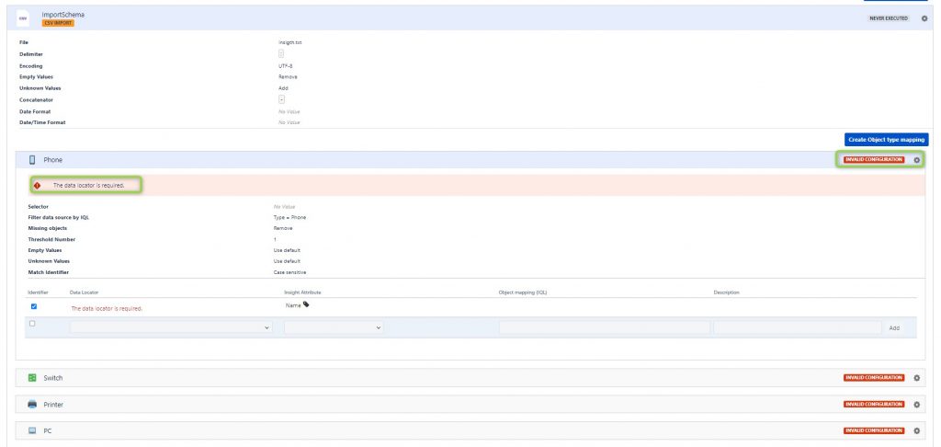Click the Switch object type icon

coord(32,378)
